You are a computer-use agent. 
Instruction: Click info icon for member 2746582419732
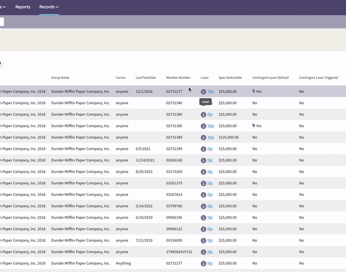203,252
